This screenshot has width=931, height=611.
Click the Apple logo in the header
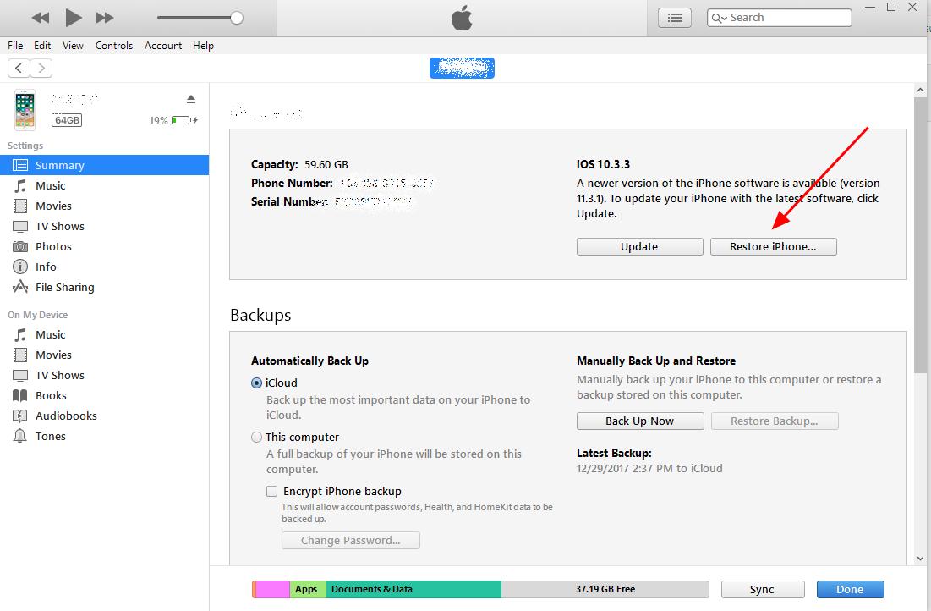(x=462, y=18)
